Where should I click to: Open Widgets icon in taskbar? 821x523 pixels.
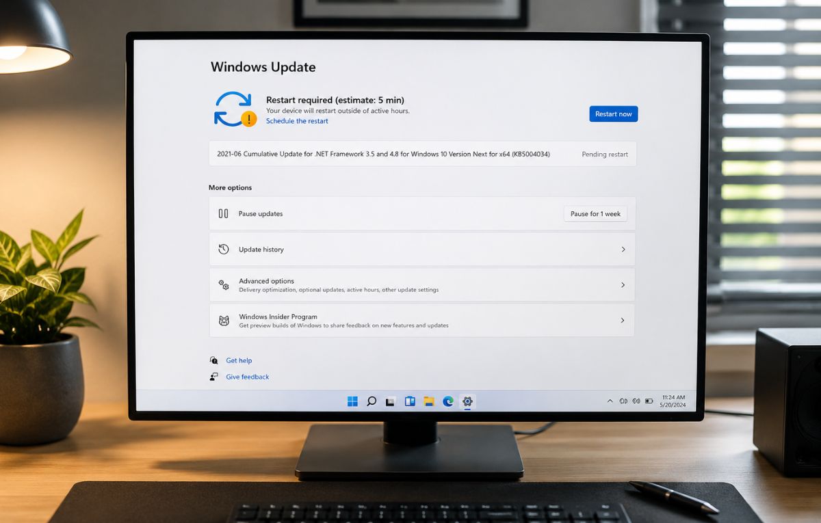tap(410, 401)
